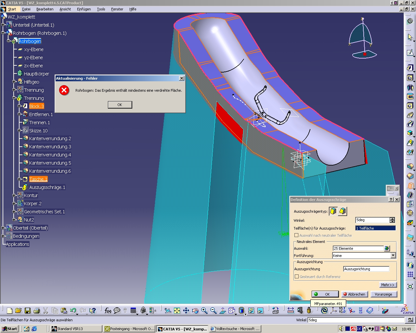The height and width of the screenshot is (333, 416).
Task: Click OK in the Aktualisierung - Fehler dialog
Action: point(120,105)
